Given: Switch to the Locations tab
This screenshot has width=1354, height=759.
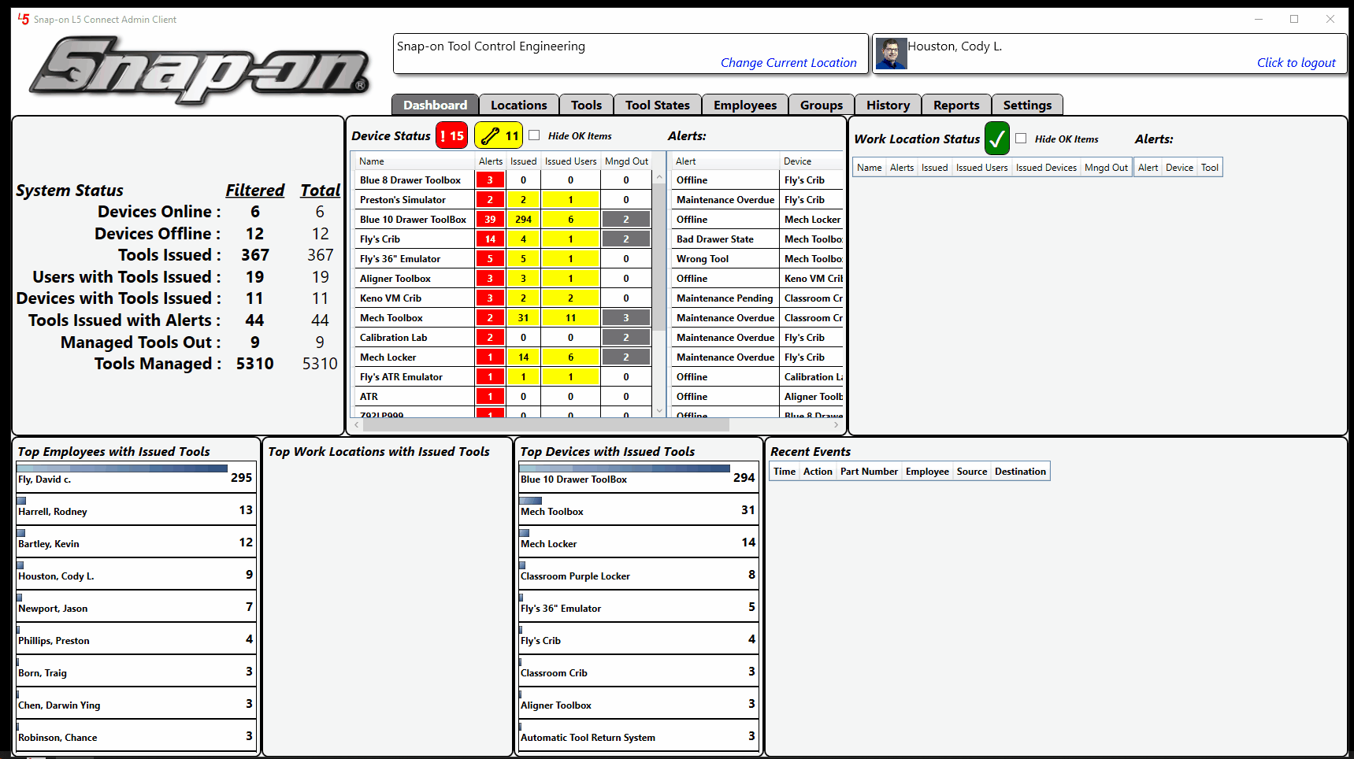Looking at the screenshot, I should [x=518, y=105].
